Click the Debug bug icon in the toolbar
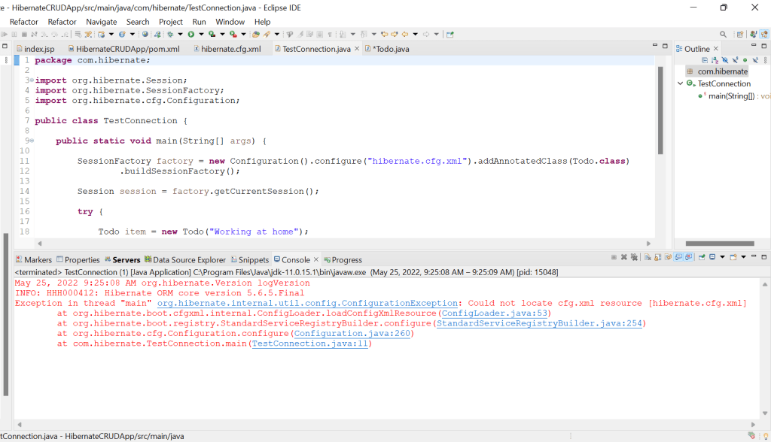This screenshot has width=771, height=442. click(170, 35)
